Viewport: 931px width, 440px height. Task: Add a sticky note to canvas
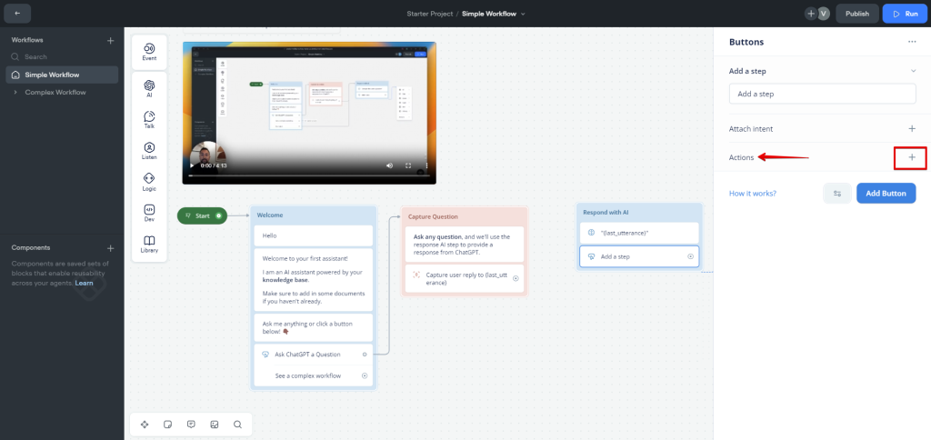[168, 425]
